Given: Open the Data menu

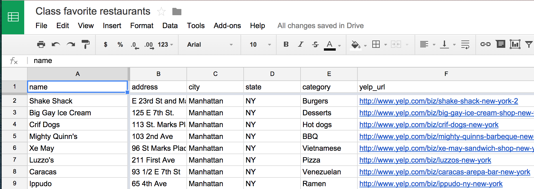Looking at the screenshot, I should [170, 26].
